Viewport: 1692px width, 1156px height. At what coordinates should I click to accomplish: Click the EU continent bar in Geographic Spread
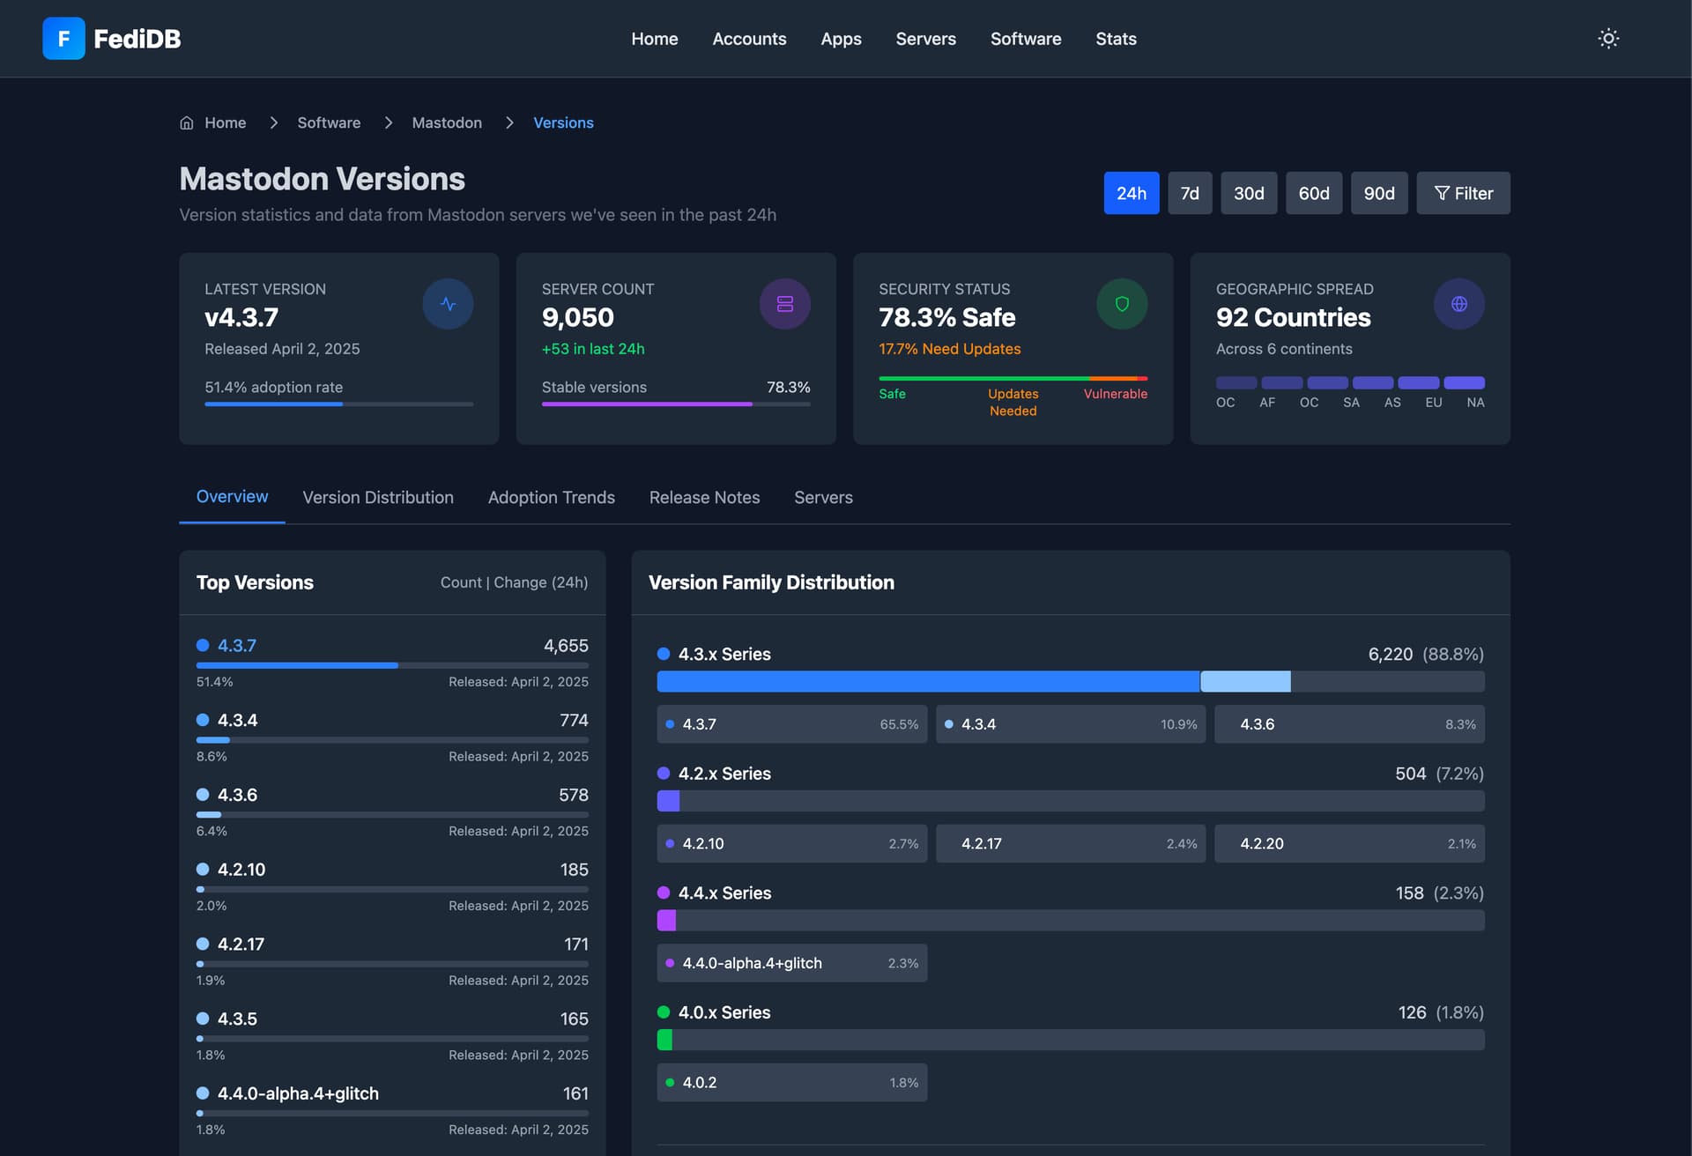coord(1418,382)
